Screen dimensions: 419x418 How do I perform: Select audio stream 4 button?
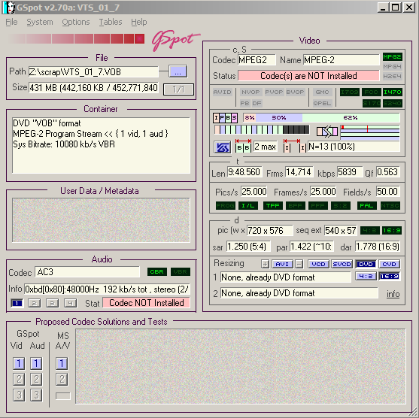[x=70, y=303]
